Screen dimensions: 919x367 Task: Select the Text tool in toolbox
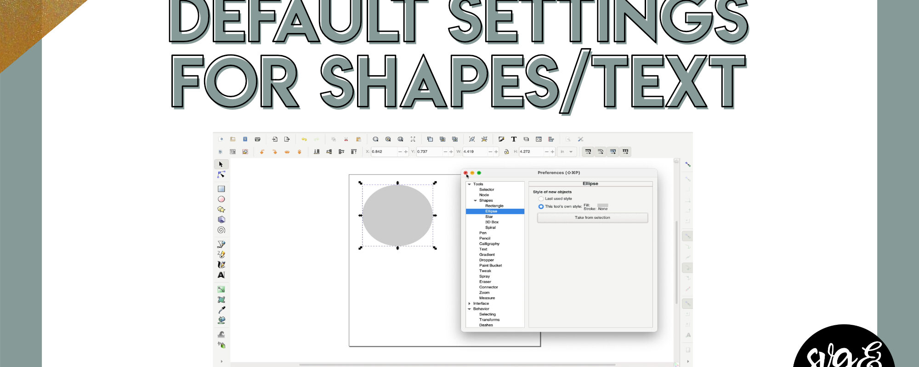tap(221, 275)
